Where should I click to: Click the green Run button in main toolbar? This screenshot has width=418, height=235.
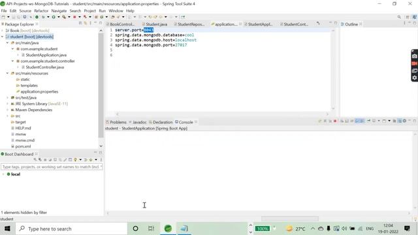coord(54,17)
